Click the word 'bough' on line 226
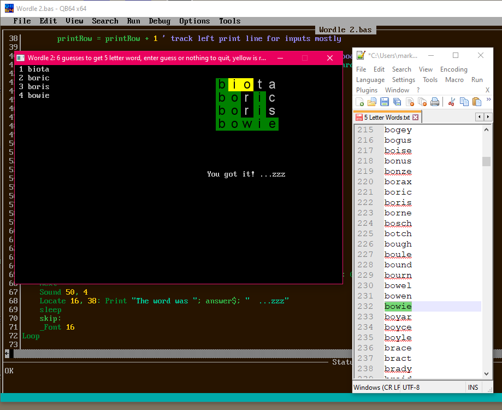The image size is (502, 410). coord(398,244)
